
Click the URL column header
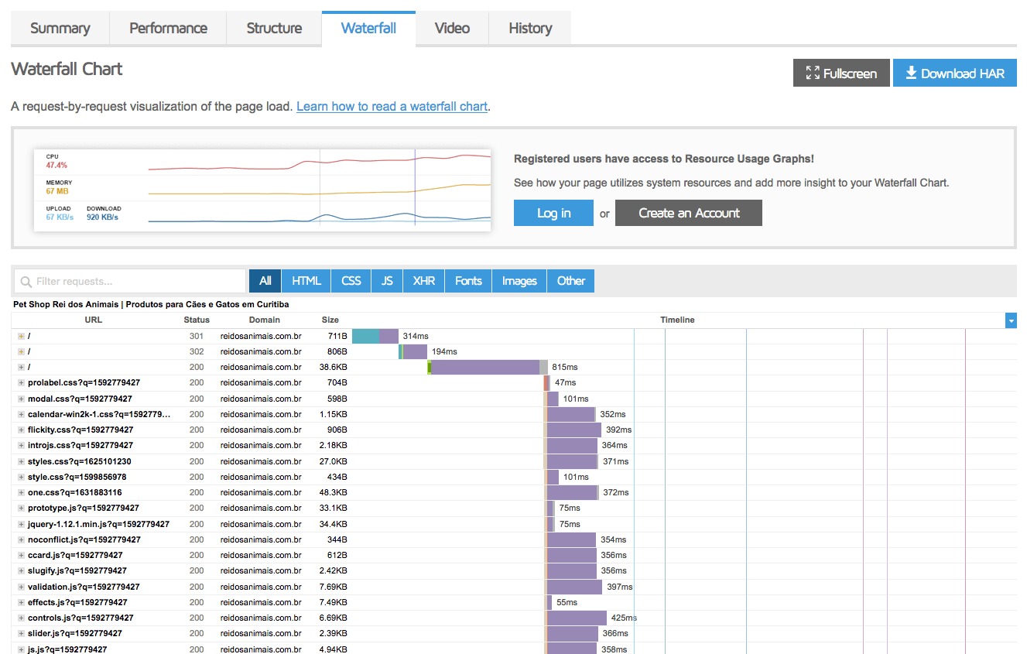pyautogui.click(x=93, y=320)
